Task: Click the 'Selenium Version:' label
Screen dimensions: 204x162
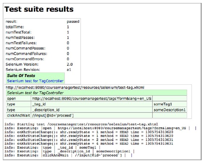Action: pyautogui.click(x=22, y=64)
